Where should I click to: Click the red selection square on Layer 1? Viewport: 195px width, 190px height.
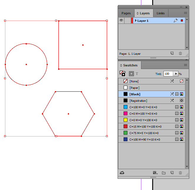point(182,21)
